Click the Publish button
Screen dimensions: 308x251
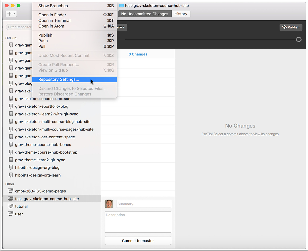click(291, 27)
